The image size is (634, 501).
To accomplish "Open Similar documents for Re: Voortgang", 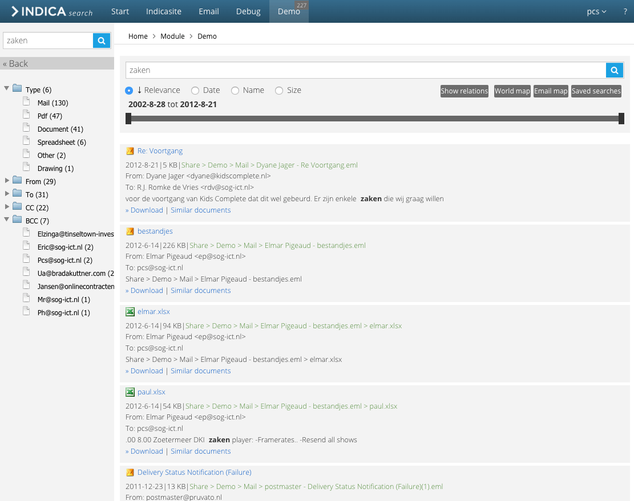I will [200, 210].
